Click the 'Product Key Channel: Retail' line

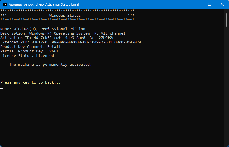click(30, 47)
